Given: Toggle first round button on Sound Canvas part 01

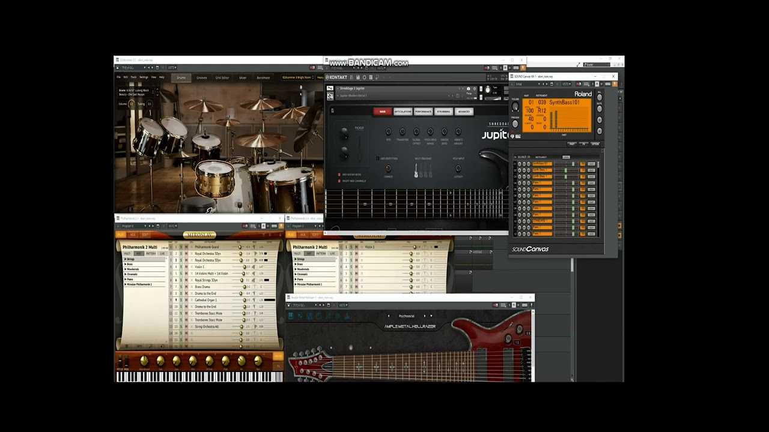Looking at the screenshot, I should coord(520,164).
